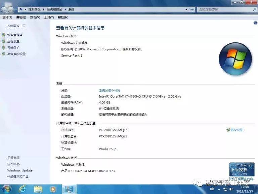Launch Internet Explorer from the taskbar
The image size is (258, 194).
[23, 189]
